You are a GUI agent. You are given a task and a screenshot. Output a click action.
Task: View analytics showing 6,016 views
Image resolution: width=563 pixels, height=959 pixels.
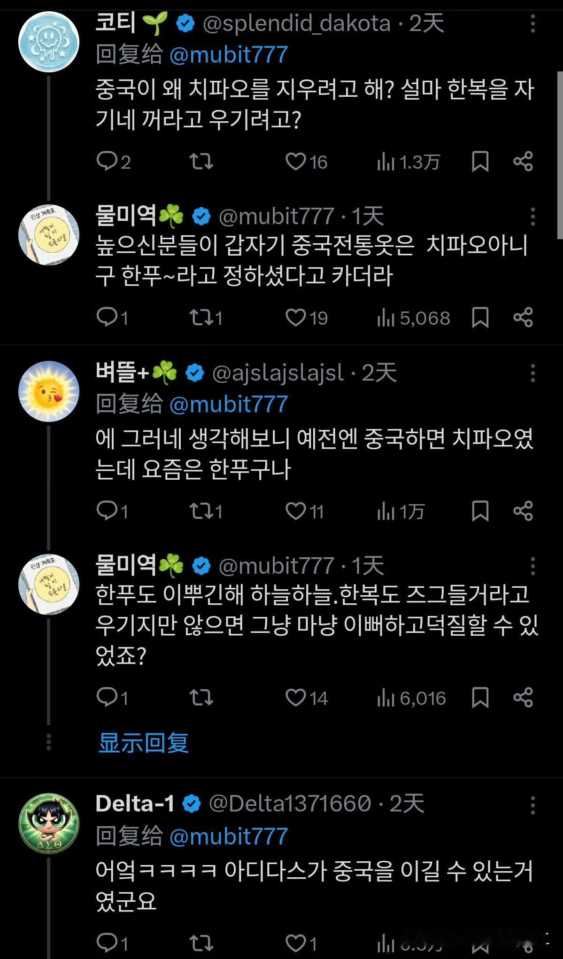click(411, 698)
